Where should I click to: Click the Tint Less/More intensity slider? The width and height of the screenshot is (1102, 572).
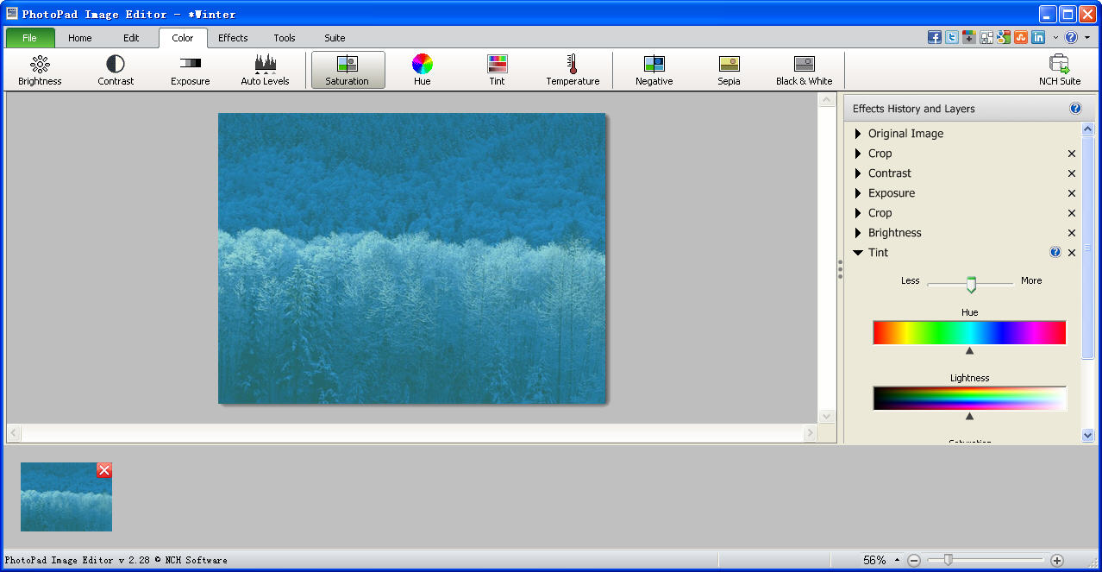click(971, 284)
